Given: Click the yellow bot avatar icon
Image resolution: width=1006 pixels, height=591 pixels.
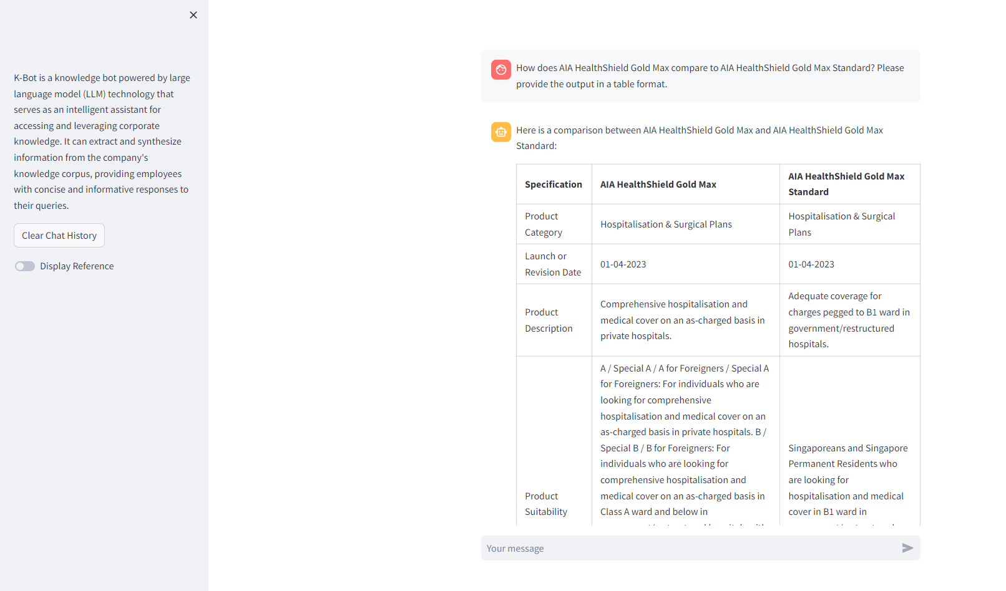Looking at the screenshot, I should coord(501,132).
